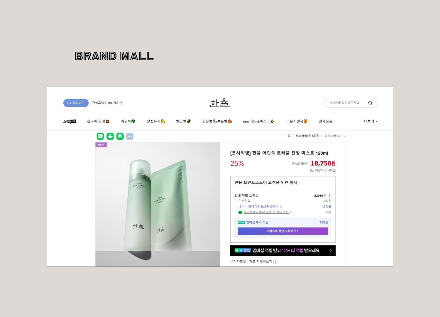
Task: Share via the green blog icon
Action: 100,136
